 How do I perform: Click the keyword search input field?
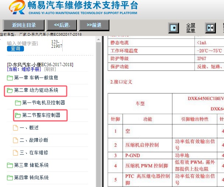pos(22,43)
